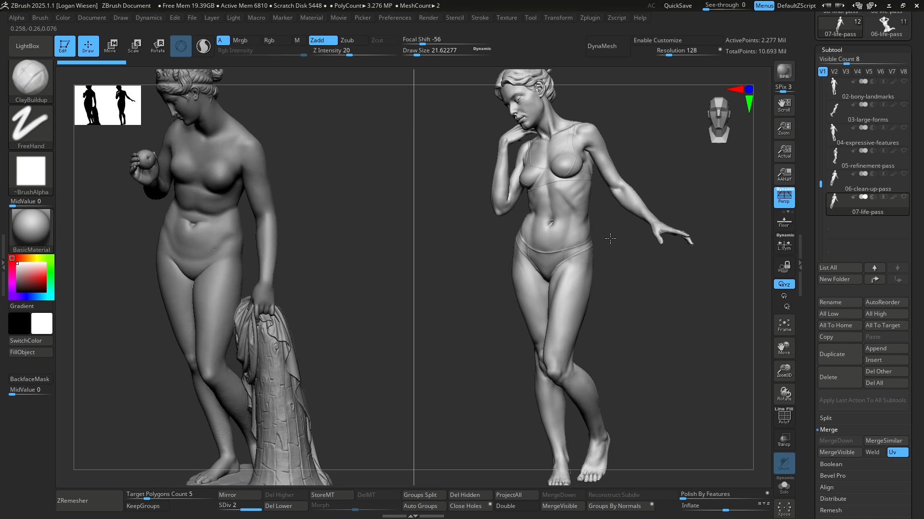Toggle Uv option in the Merge section

click(897, 452)
